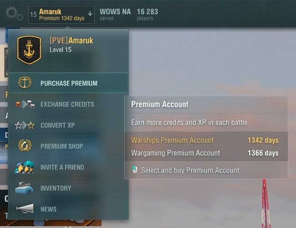Collapse the Amaruk account dropdown arrow
The image size is (296, 228).
[x=90, y=14]
